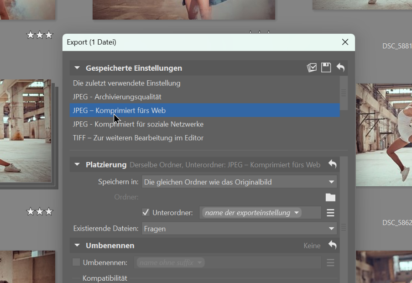Click the name der exporteinstellung token
Screen dimensions: 412x283
point(251,213)
